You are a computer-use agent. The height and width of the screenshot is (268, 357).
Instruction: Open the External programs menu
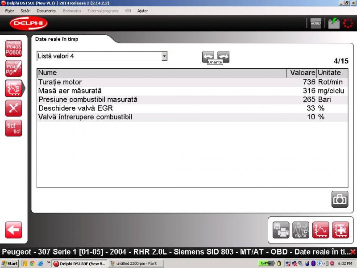click(103, 11)
